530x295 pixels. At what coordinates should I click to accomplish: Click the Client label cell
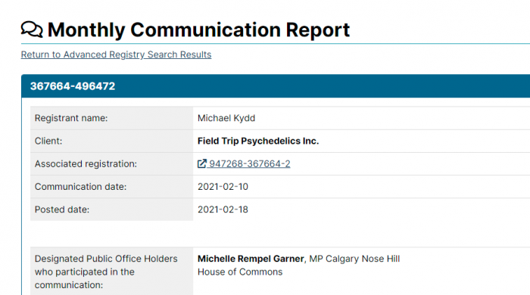tap(111, 141)
